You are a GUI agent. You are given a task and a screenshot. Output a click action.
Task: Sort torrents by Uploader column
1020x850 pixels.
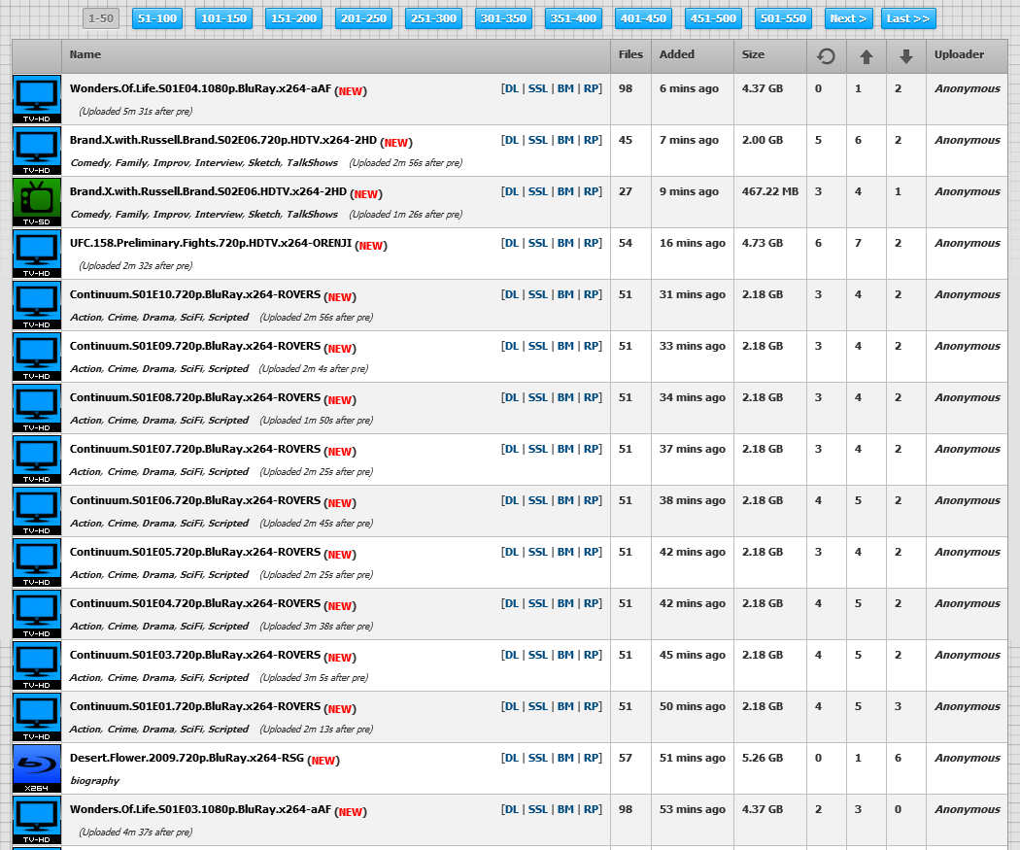(959, 54)
